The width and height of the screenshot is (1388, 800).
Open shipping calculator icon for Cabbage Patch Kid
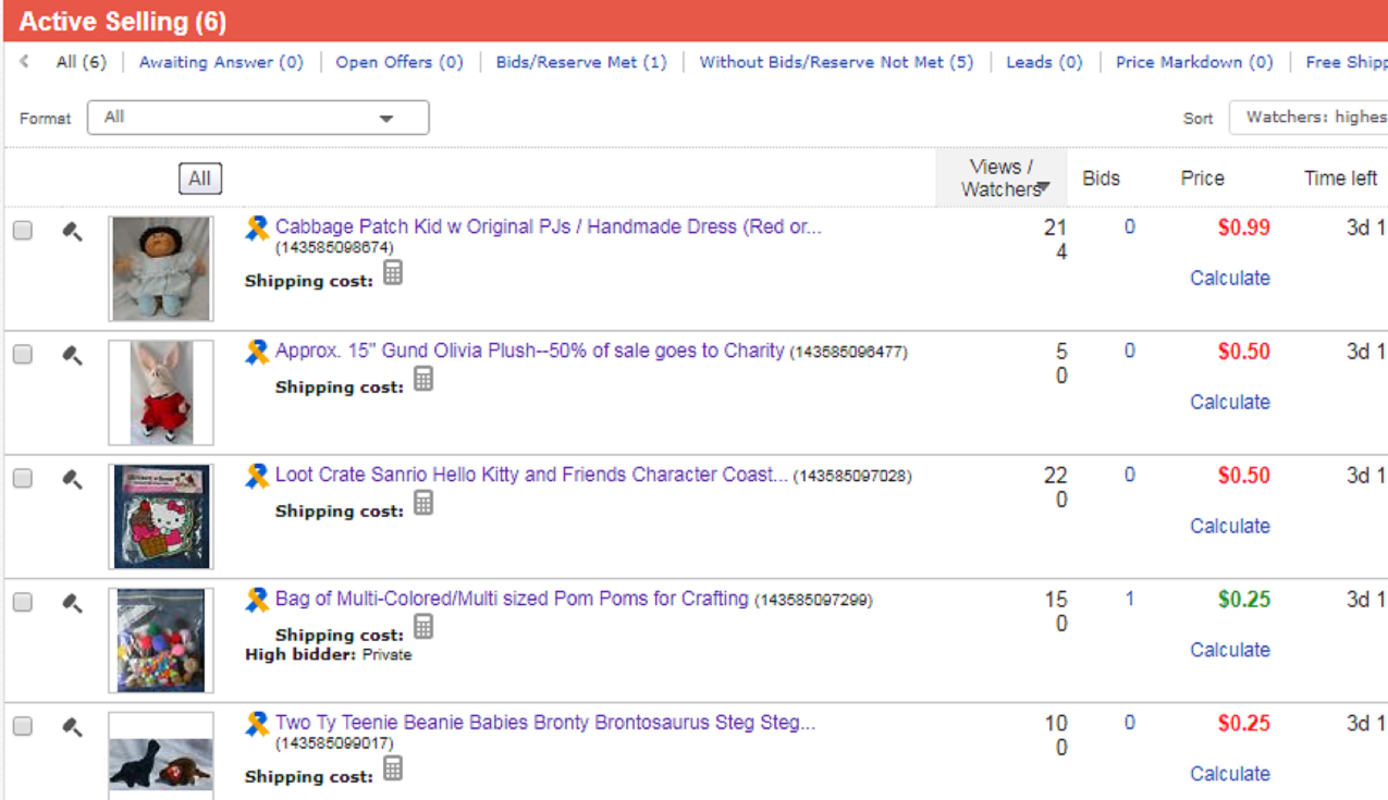tap(393, 273)
